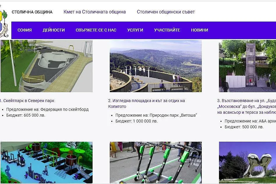Screen dimensions: 276x184
Task: Open the Скейтпарк в Северен парк project
Action: pyautogui.click(x=28, y=100)
